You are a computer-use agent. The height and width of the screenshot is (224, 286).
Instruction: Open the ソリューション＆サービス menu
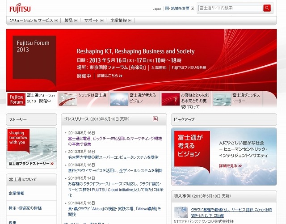click(31, 21)
